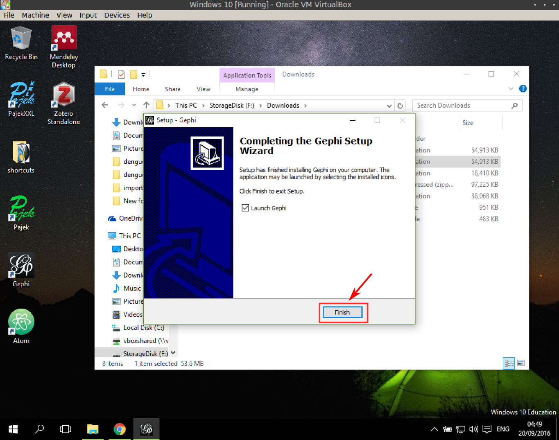The image size is (559, 440).
Task: Open the VirtualBox Devices menu
Action: pos(117,15)
